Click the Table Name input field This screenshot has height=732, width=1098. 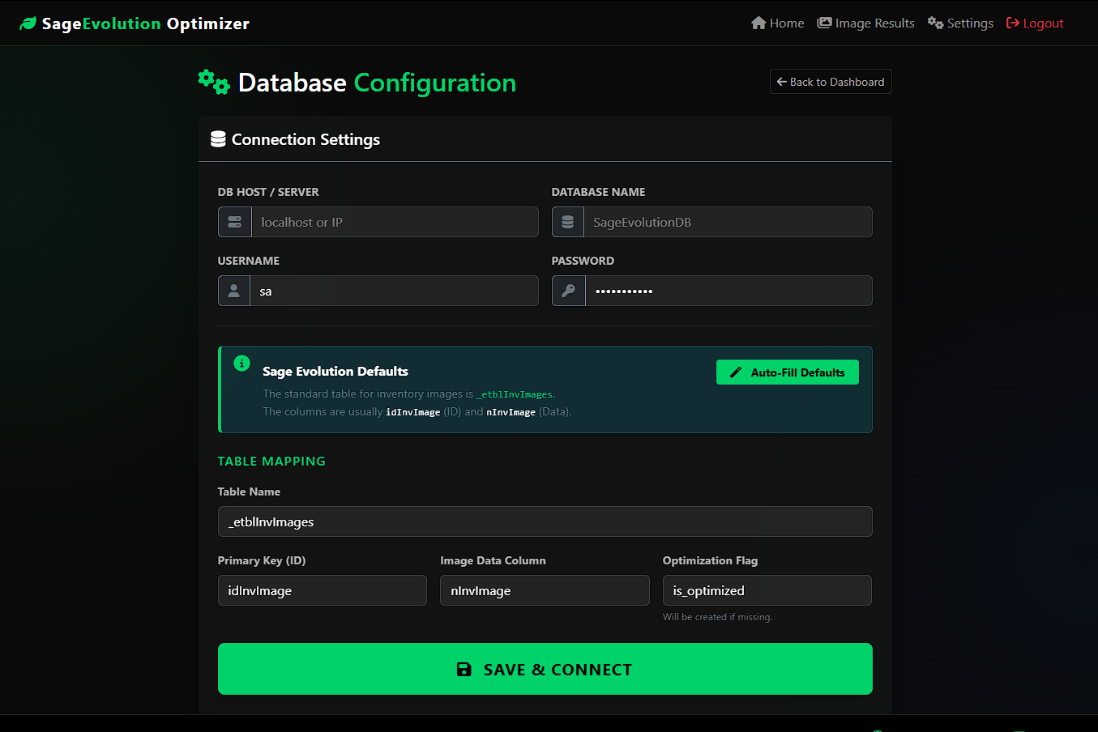(545, 521)
